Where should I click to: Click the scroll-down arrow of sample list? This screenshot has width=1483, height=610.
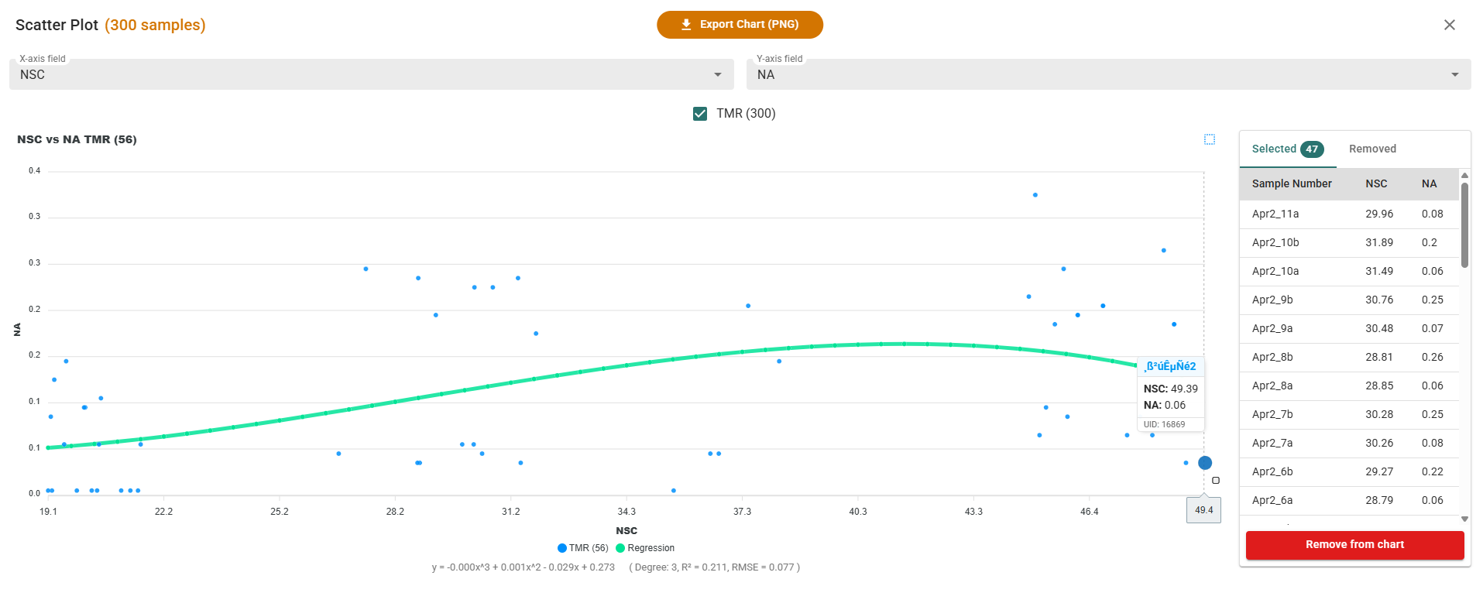1464,519
